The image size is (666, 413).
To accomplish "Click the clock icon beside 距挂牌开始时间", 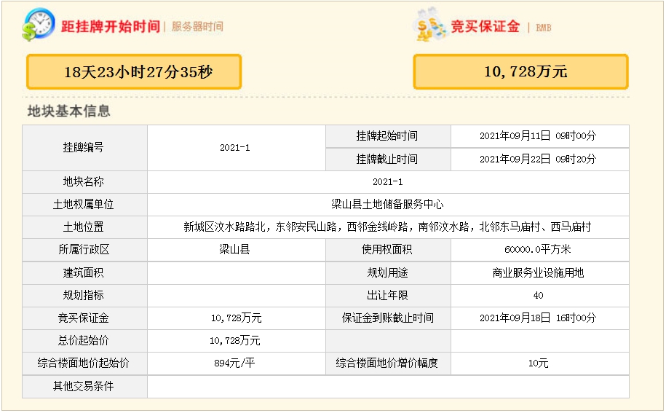I will tap(39, 25).
